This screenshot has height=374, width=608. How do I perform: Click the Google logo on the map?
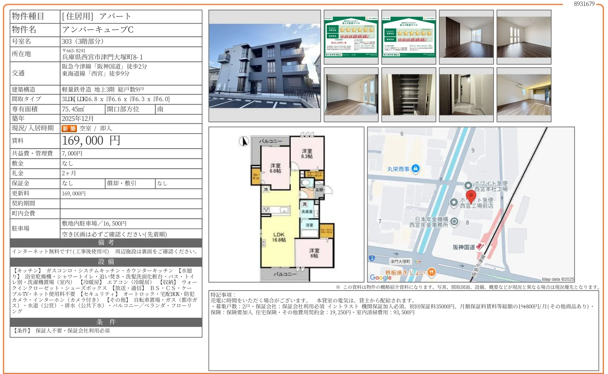pos(381,277)
